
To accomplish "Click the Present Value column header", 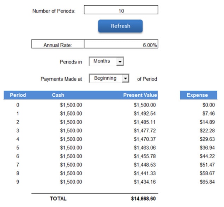I will coord(140,95).
